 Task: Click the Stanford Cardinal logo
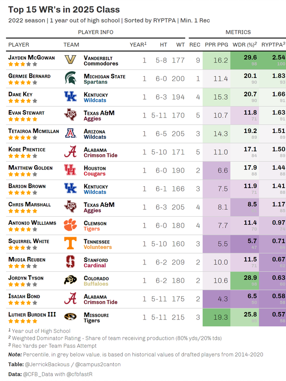pyautogui.click(x=70, y=262)
